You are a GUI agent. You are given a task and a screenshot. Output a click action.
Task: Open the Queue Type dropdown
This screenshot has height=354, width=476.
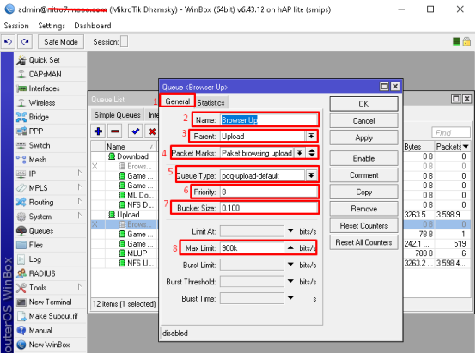[x=311, y=175]
